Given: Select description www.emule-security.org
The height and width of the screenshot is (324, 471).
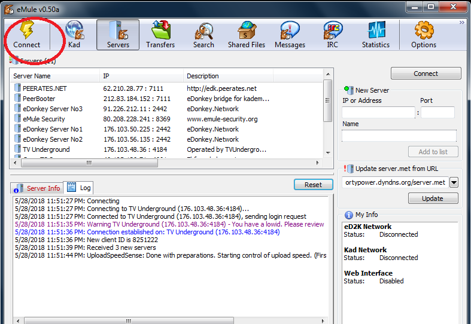Looking at the screenshot, I should point(222,119).
